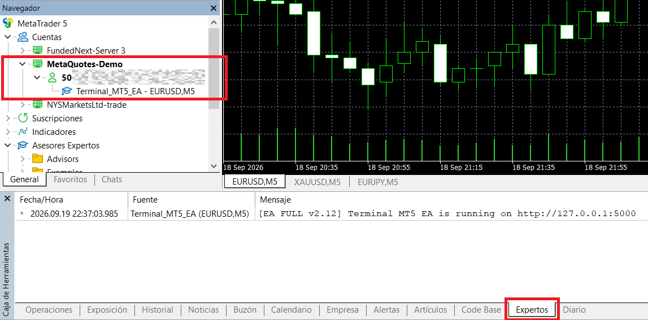The height and width of the screenshot is (320, 648).
Task: Click the Terminal_MT5_EA expert hat icon
Action: pos(67,91)
